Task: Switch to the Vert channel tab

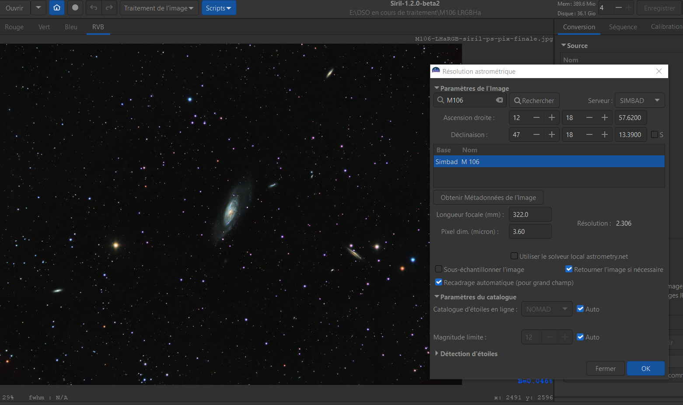Action: [44, 27]
